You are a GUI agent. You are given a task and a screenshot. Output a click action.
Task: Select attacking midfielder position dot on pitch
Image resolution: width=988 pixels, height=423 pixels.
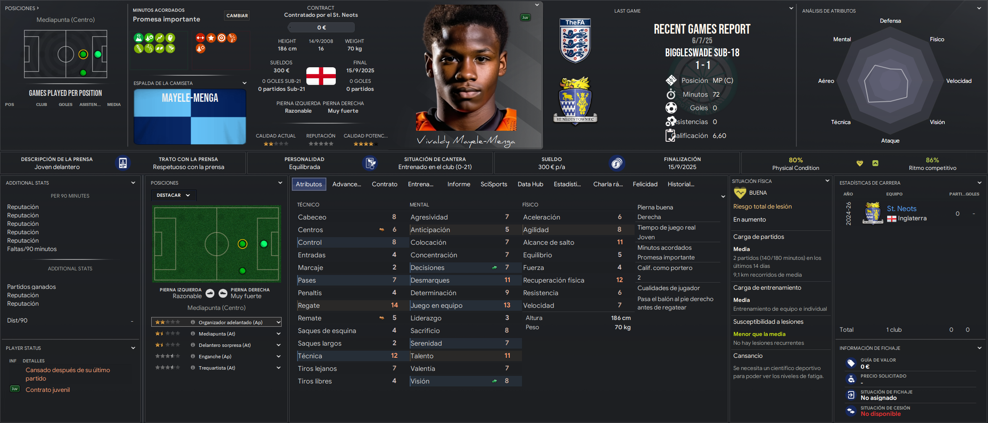pyautogui.click(x=242, y=244)
